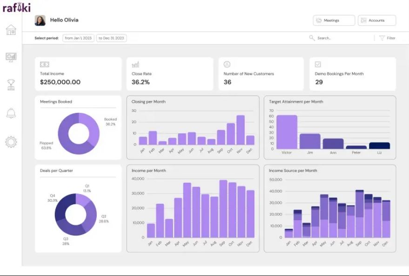The image size is (409, 276).
Task: Click Peter's bar in Target Attainment
Action: [x=356, y=147]
